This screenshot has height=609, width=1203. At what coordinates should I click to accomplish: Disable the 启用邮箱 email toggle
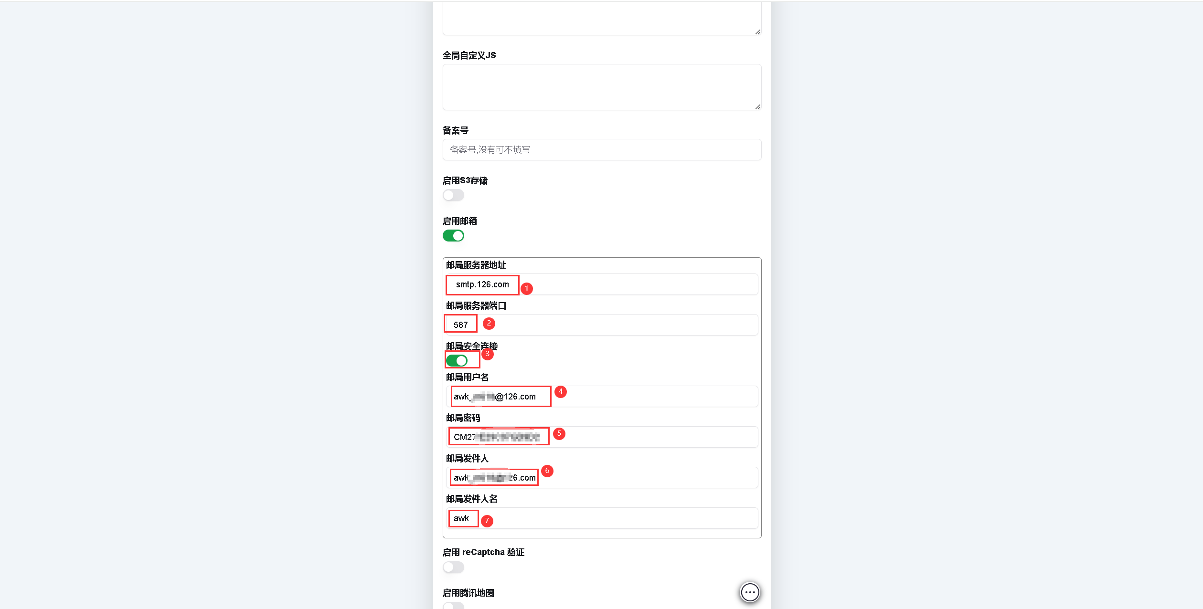click(x=453, y=235)
